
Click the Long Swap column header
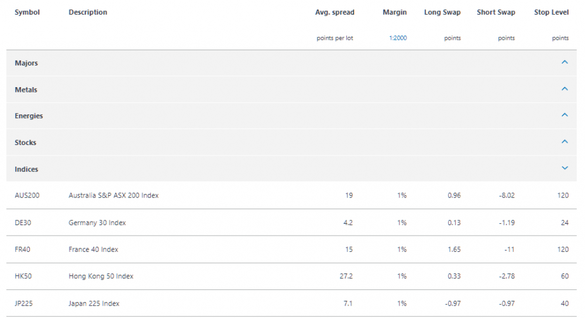(442, 12)
